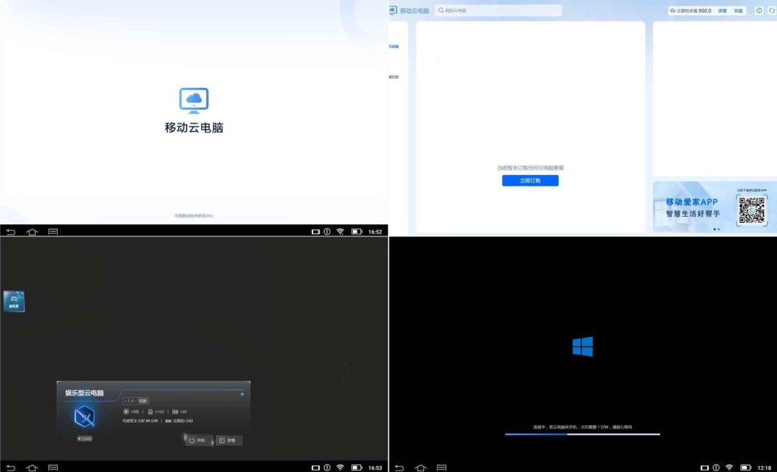
Task: Click the refresh icon in the top-right header
Action: [772, 11]
